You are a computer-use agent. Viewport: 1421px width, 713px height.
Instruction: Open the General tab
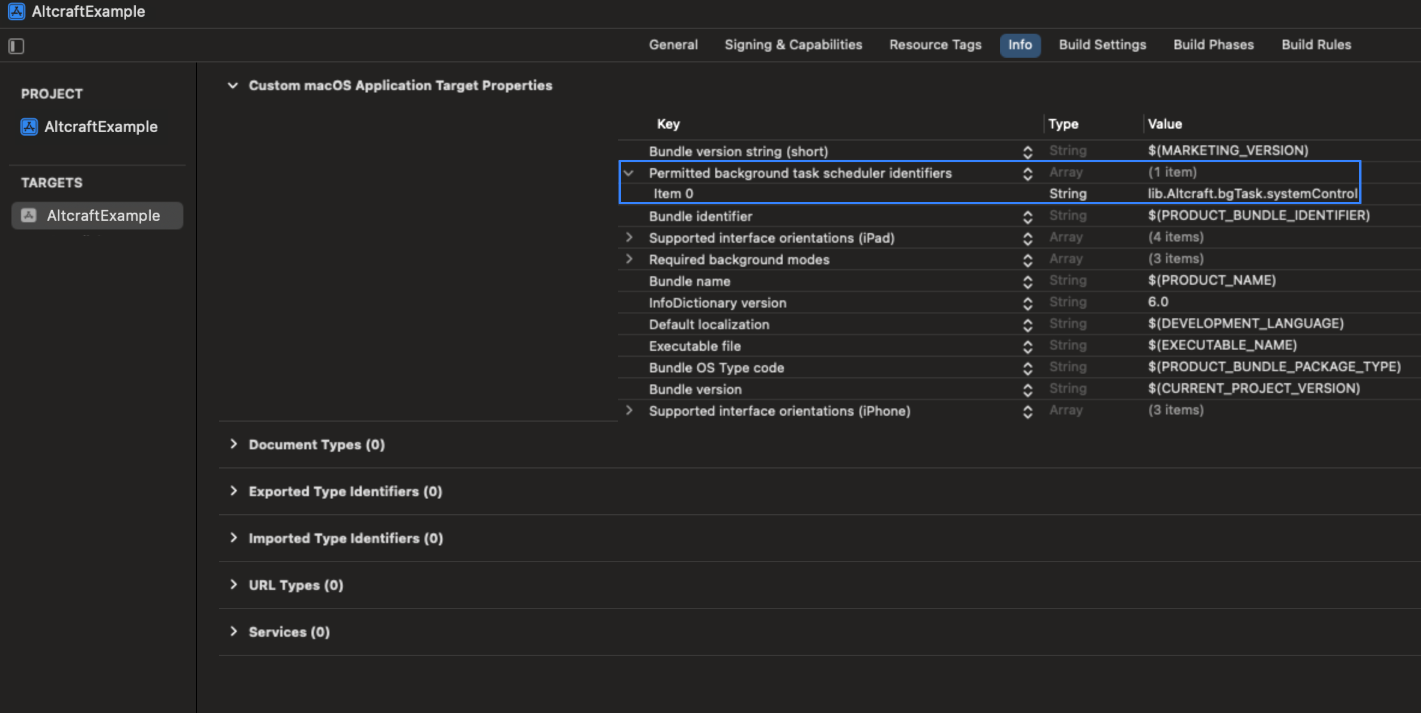pos(673,45)
